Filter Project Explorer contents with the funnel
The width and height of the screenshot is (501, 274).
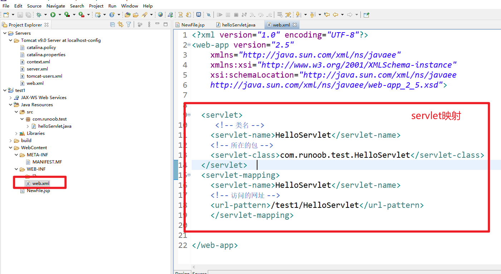[128, 24]
